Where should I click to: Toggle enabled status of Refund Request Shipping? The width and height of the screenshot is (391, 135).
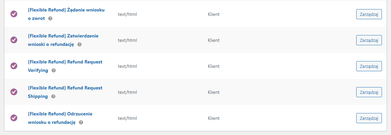14,92
